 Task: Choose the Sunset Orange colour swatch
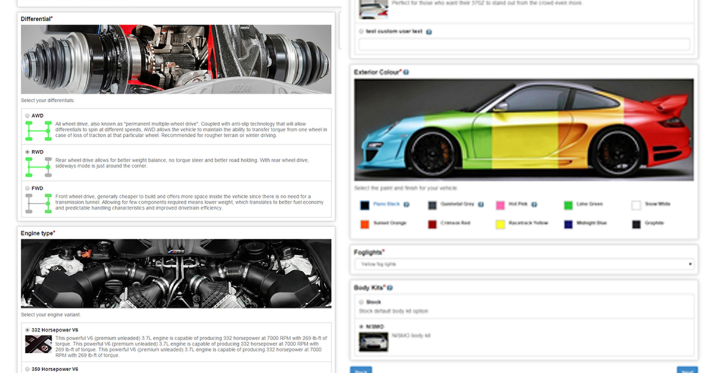pyautogui.click(x=365, y=224)
